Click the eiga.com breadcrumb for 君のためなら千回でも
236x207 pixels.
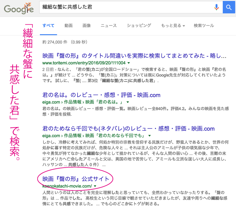pos(93,136)
